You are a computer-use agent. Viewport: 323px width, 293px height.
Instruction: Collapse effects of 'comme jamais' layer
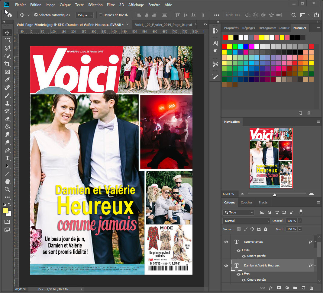pos(315,242)
